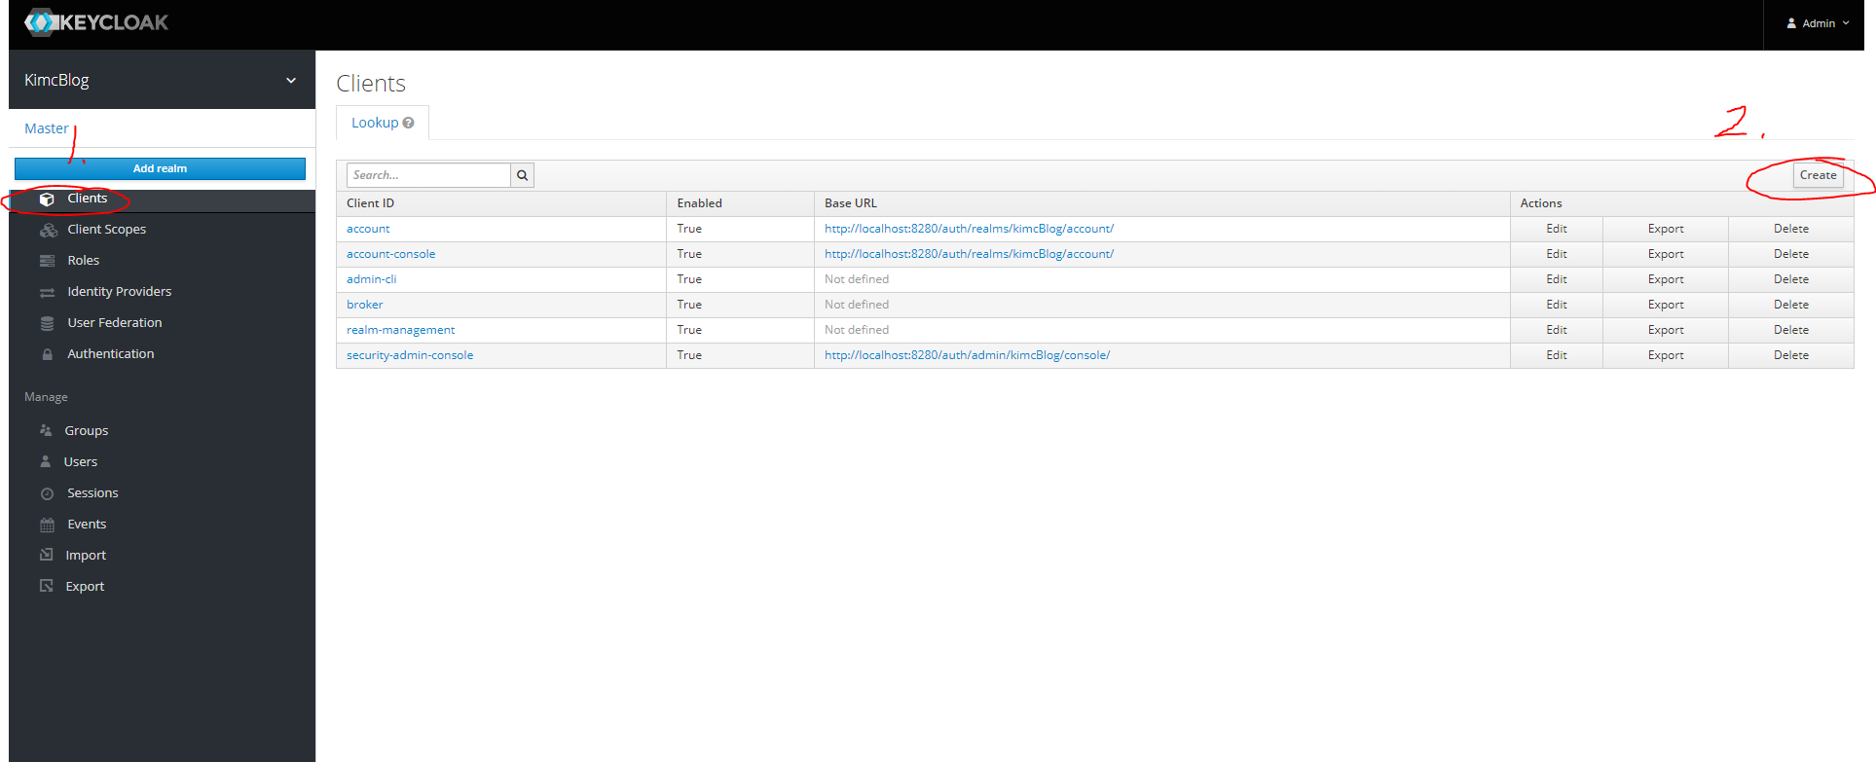Click the Authentication lock icon
The width and height of the screenshot is (1876, 762).
tap(47, 354)
